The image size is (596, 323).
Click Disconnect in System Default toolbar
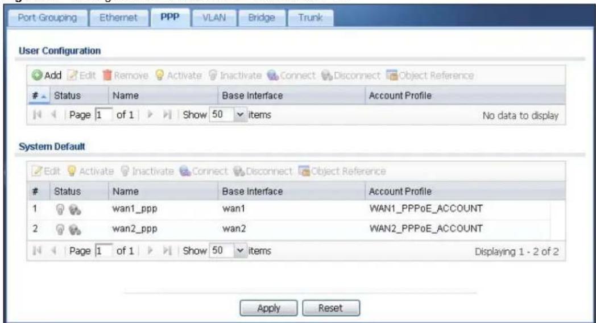(263, 171)
